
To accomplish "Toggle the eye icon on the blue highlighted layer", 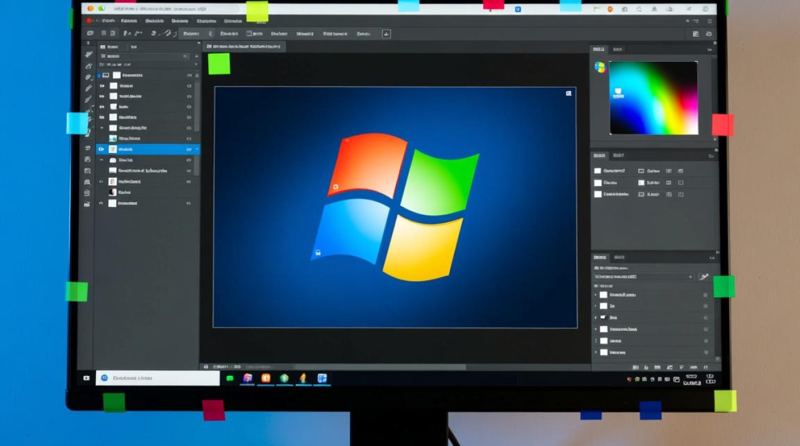I will pos(101,149).
